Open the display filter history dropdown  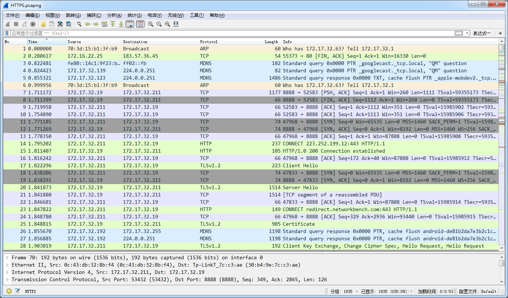[467, 33]
